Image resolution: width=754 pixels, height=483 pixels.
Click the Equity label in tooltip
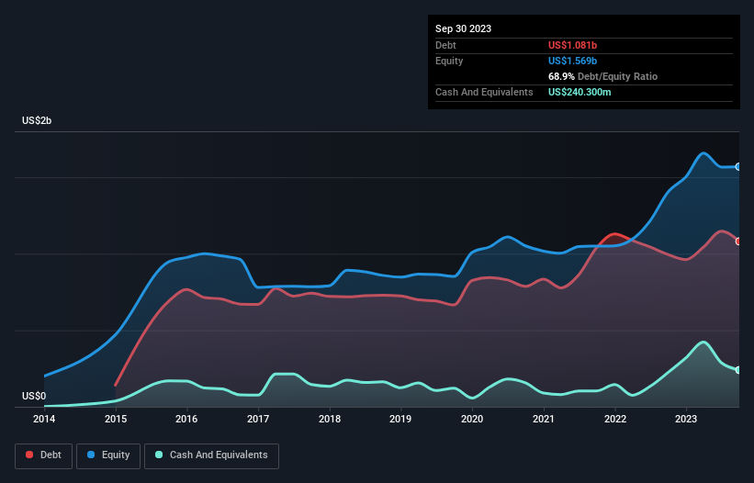point(449,61)
